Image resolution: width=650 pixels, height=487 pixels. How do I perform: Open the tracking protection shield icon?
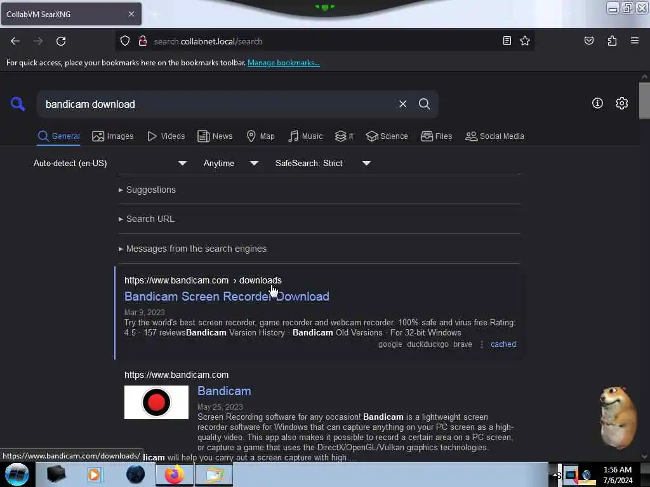pos(125,41)
